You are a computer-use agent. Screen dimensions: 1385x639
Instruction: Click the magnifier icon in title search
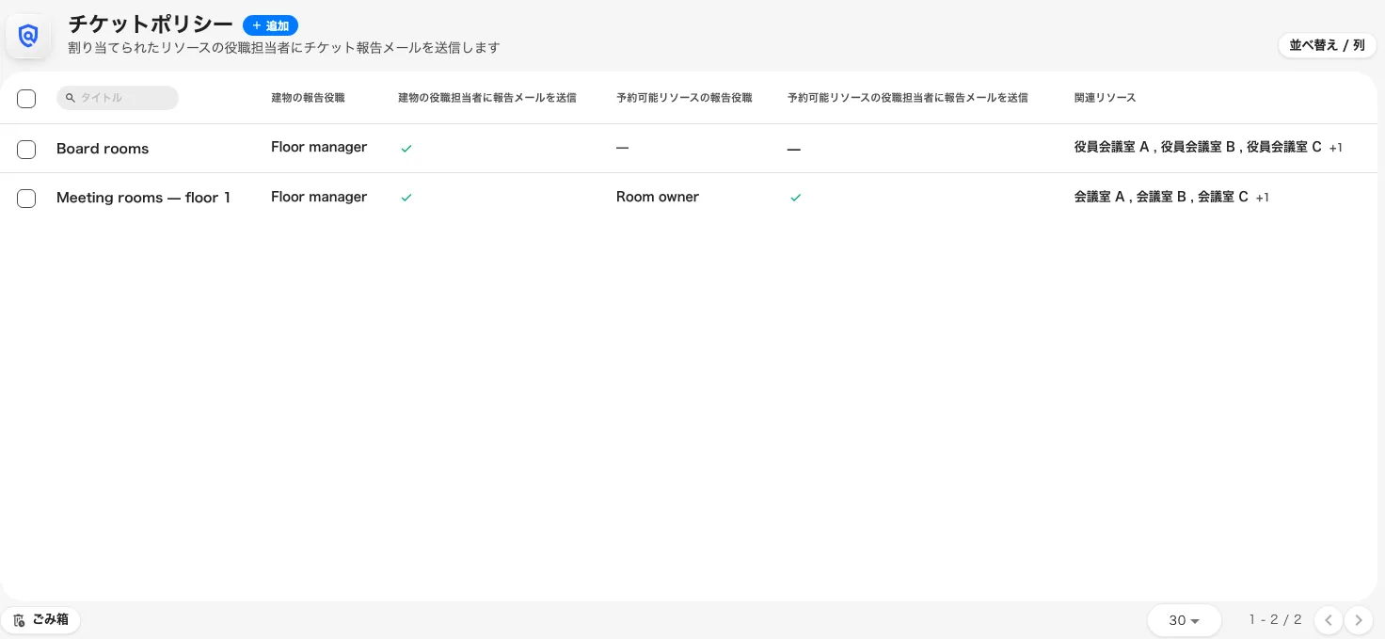coord(71,98)
